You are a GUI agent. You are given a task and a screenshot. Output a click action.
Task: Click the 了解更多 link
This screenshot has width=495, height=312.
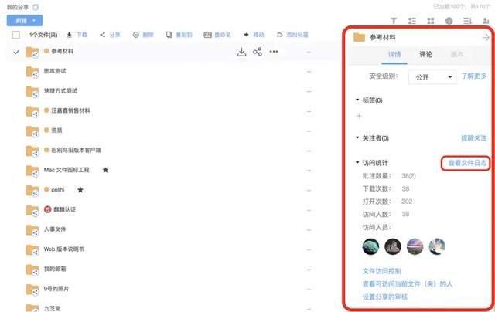pos(474,76)
